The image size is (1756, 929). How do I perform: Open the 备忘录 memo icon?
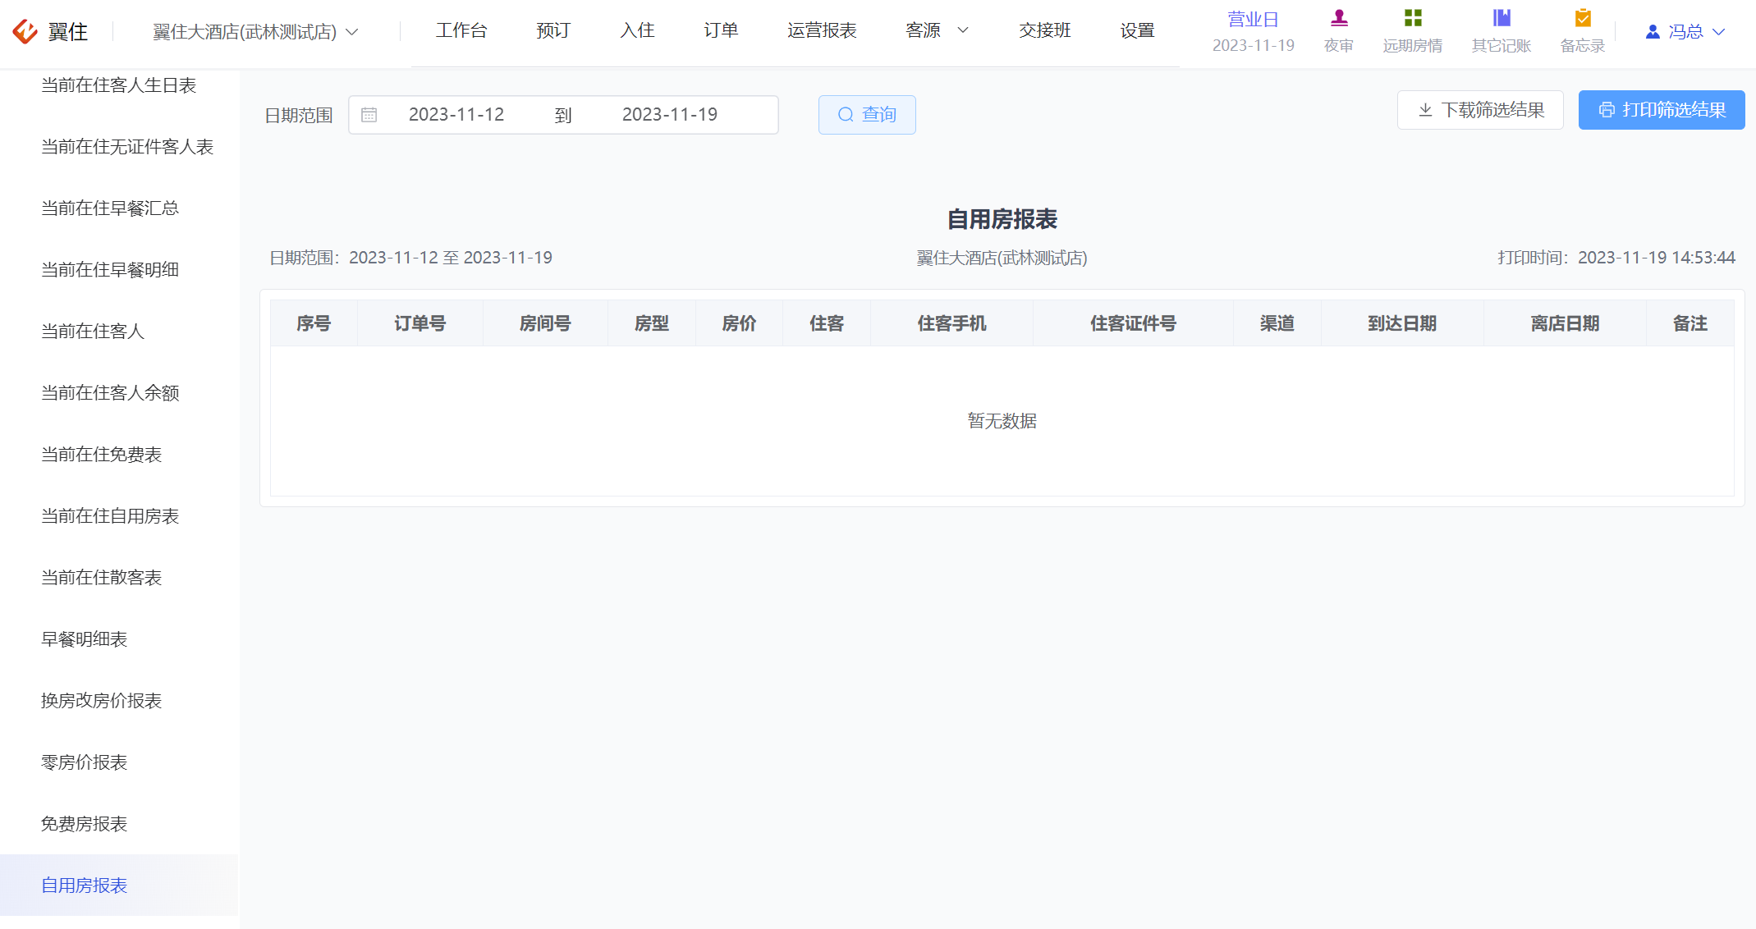click(x=1583, y=18)
